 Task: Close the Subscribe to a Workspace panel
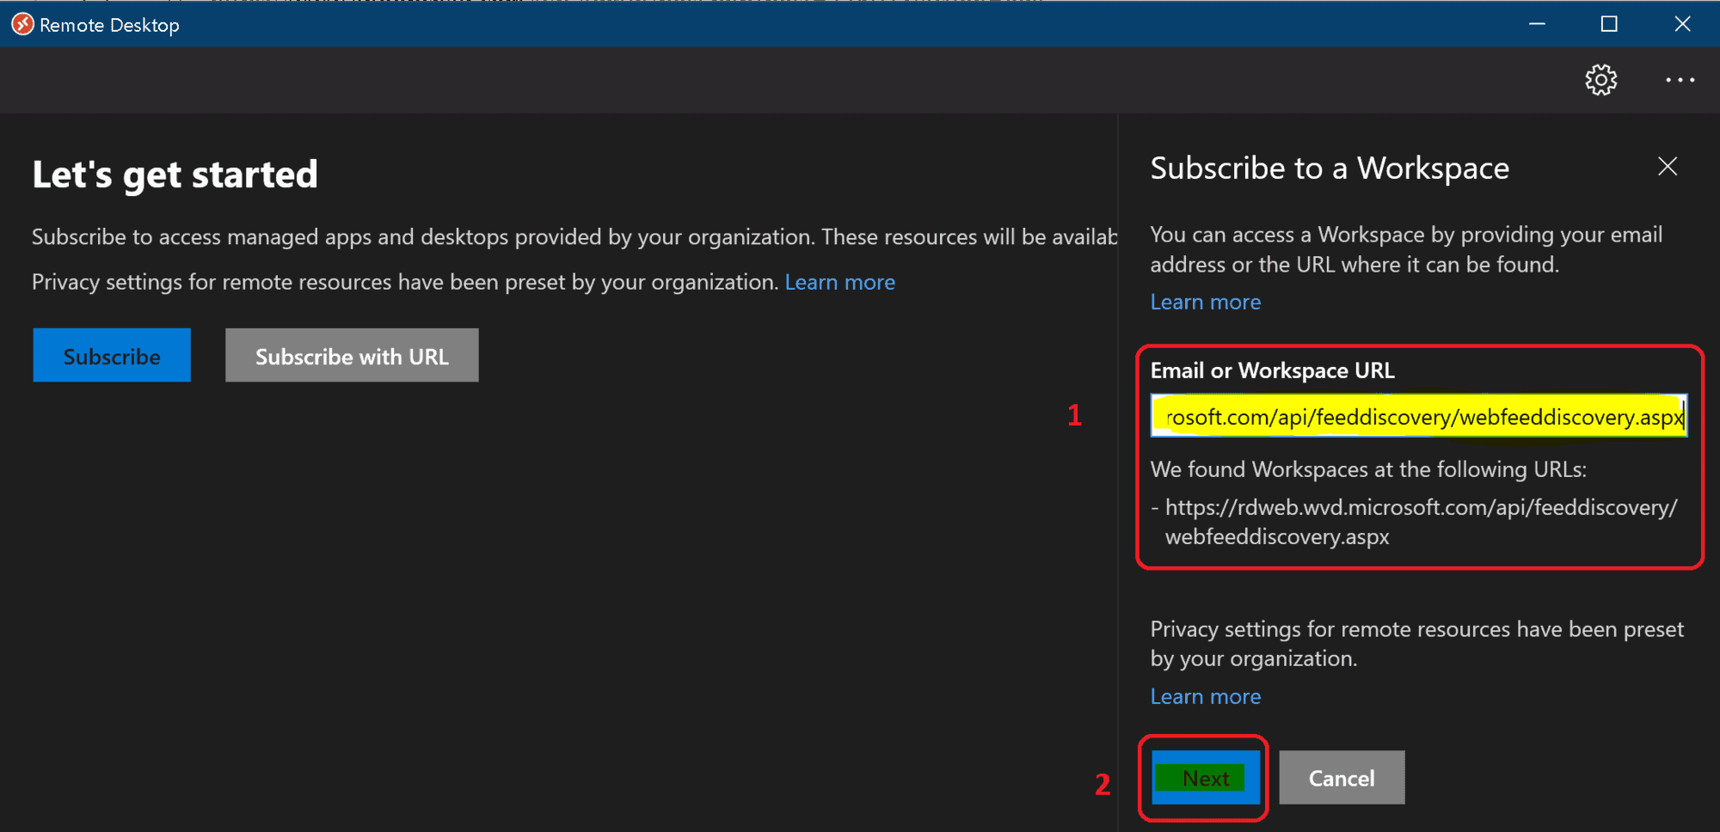coord(1668,167)
